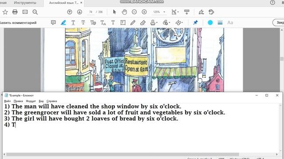This screenshot has height=159, width=284.
Task: Select the eraser tool
Action: point(143,23)
